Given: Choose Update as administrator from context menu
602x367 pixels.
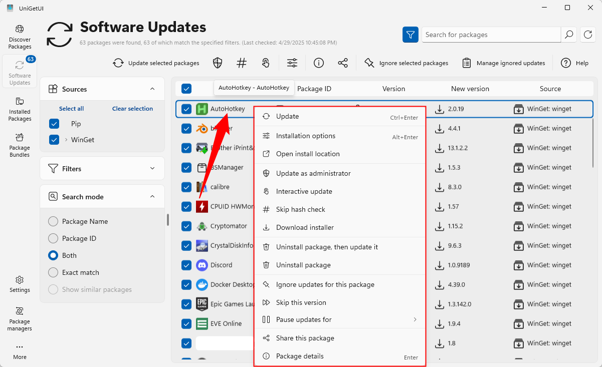Looking at the screenshot, I should pyautogui.click(x=313, y=173).
